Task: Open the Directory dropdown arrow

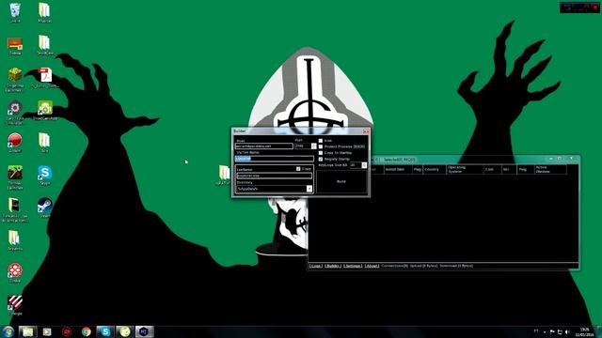Action: (x=309, y=189)
